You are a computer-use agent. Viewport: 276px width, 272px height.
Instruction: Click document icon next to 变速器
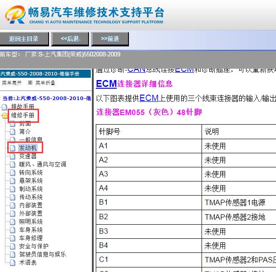[x=12, y=156]
